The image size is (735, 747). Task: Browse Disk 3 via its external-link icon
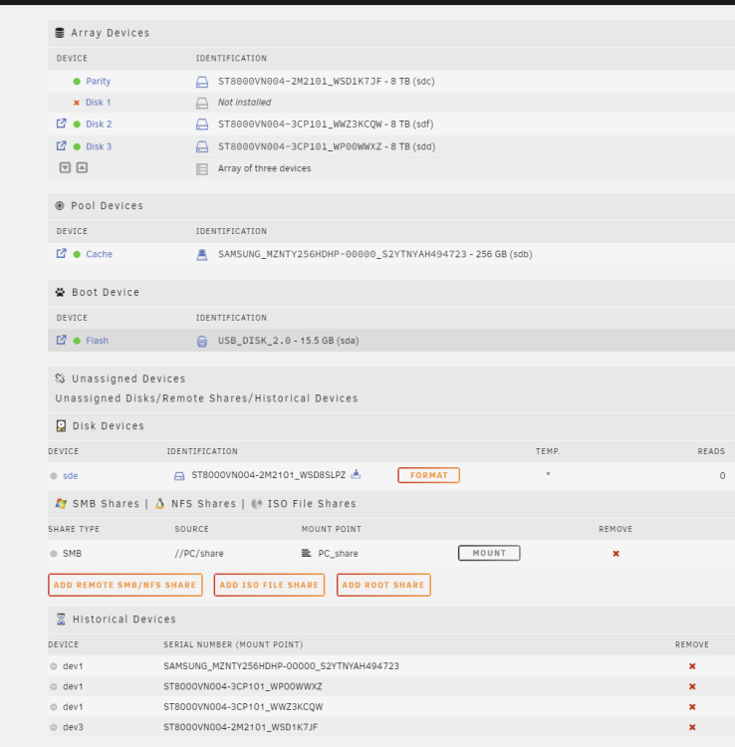coord(61,145)
